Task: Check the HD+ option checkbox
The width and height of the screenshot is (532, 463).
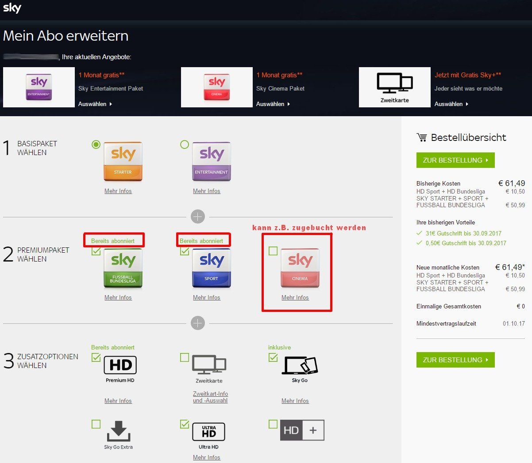Action: 273,424
